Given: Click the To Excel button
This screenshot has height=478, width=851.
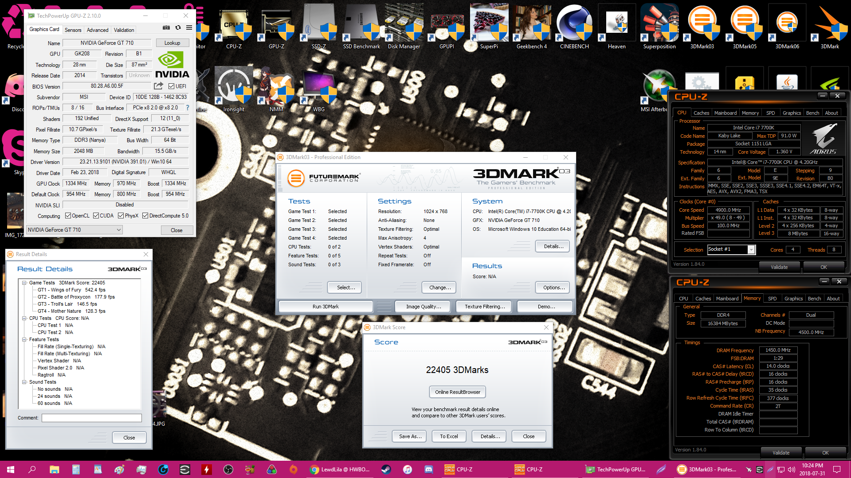Looking at the screenshot, I should pos(449,436).
